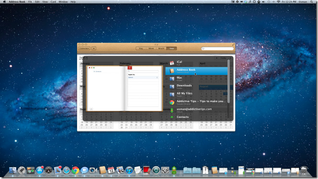Open iChat bubble icon in Dock
Screen dimensions: 318x179
click(x=84, y=170)
